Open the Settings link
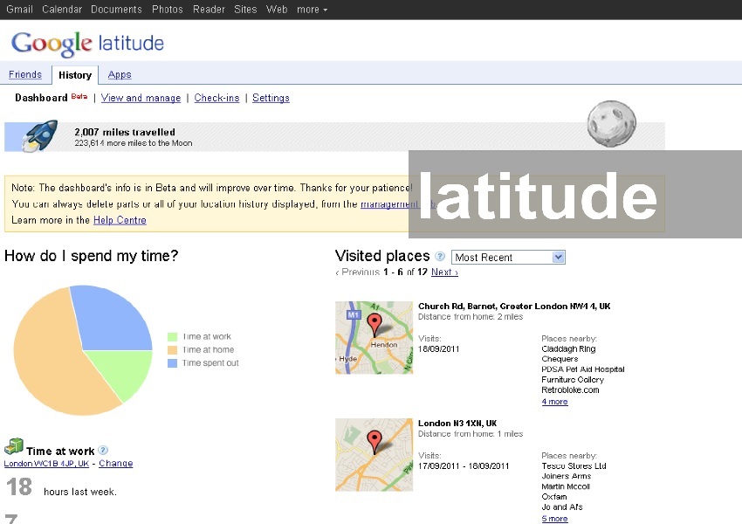This screenshot has width=742, height=524. [x=271, y=98]
